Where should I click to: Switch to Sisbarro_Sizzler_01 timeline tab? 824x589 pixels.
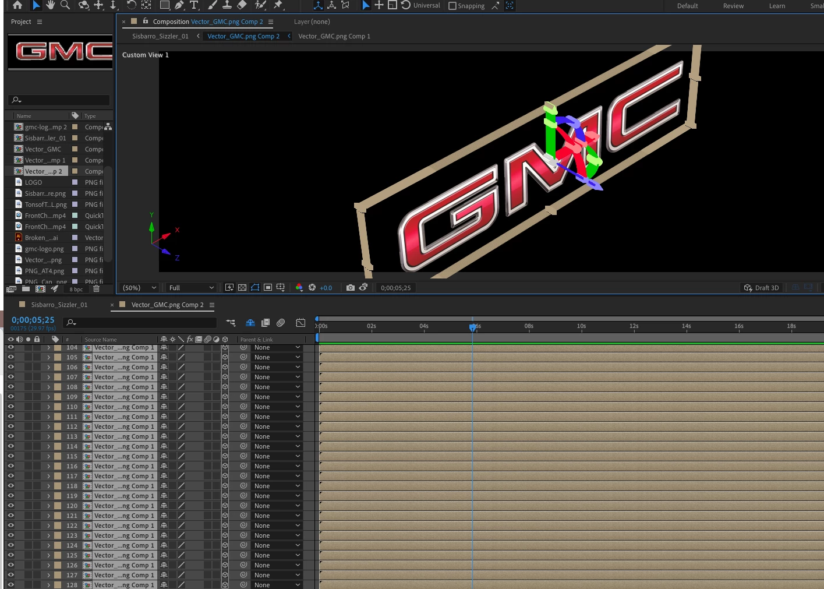59,305
